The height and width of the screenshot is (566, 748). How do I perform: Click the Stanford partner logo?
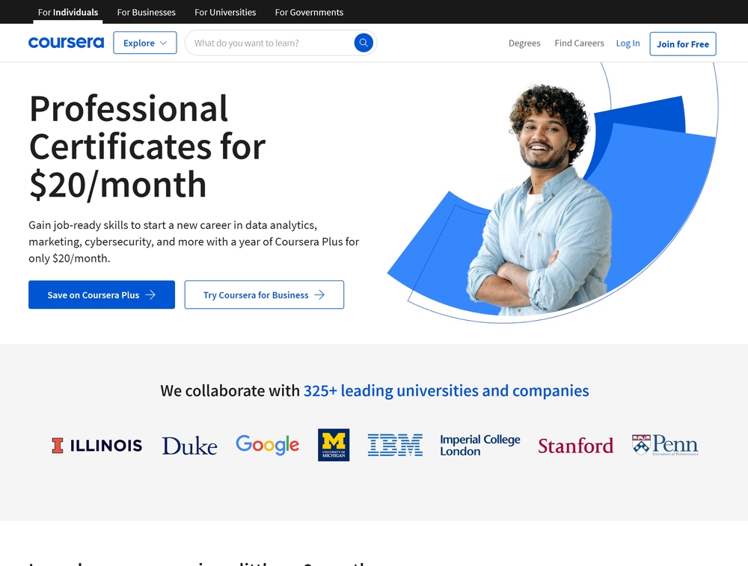[x=576, y=446]
